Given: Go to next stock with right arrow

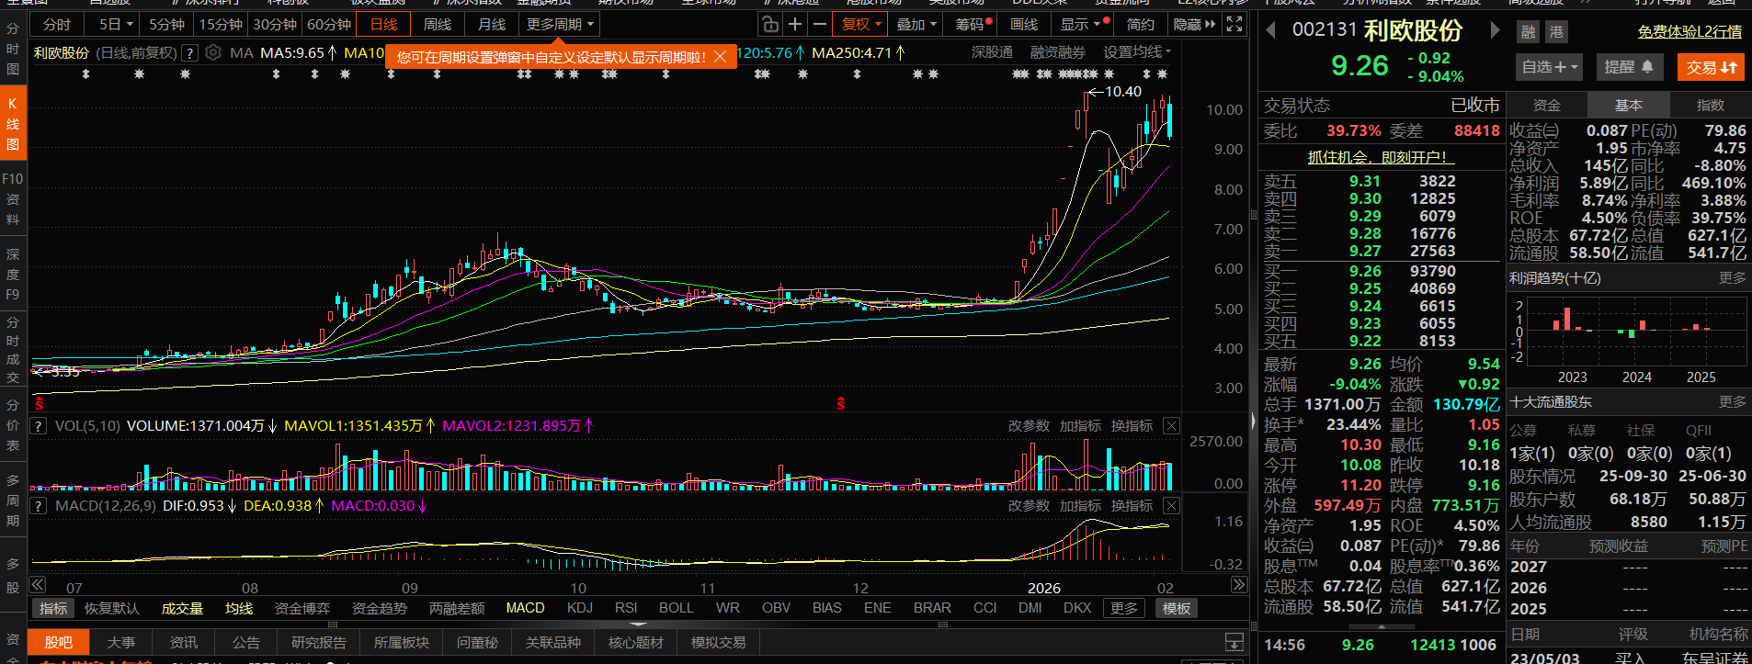Looking at the screenshot, I should tap(1495, 30).
